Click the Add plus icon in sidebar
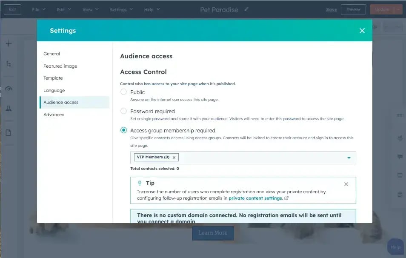The image size is (406, 258). (x=9, y=43)
